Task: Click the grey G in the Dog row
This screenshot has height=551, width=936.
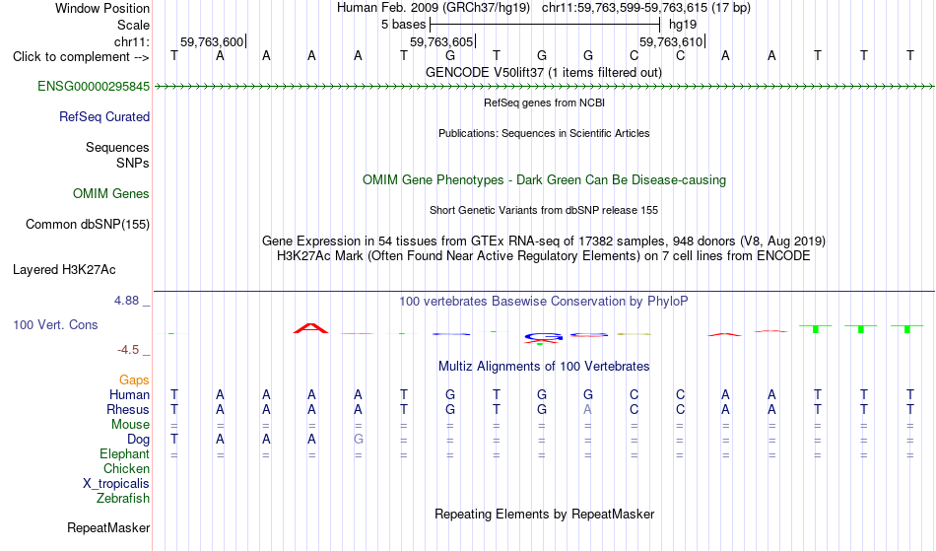Action: (359, 440)
